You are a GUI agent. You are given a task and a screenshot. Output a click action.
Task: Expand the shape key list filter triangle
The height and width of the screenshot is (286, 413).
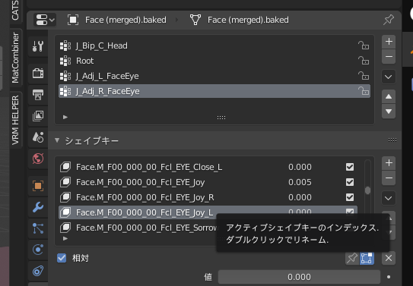[65, 238]
